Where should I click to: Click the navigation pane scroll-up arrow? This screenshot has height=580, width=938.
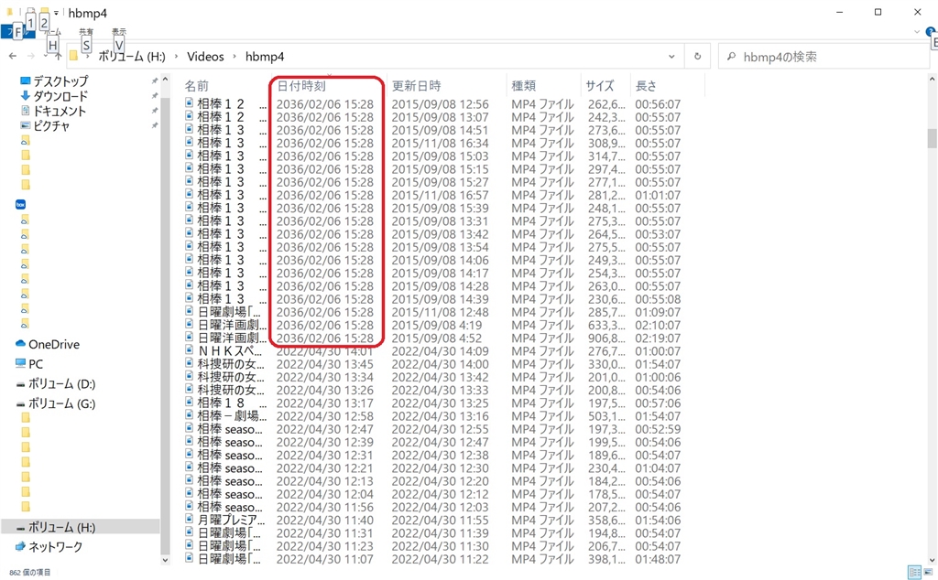pos(165,80)
